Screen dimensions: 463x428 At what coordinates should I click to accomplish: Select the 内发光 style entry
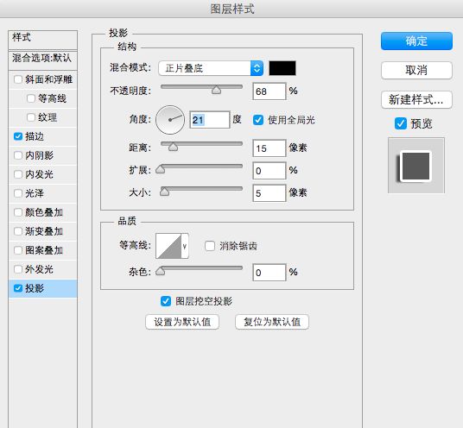[43, 174]
